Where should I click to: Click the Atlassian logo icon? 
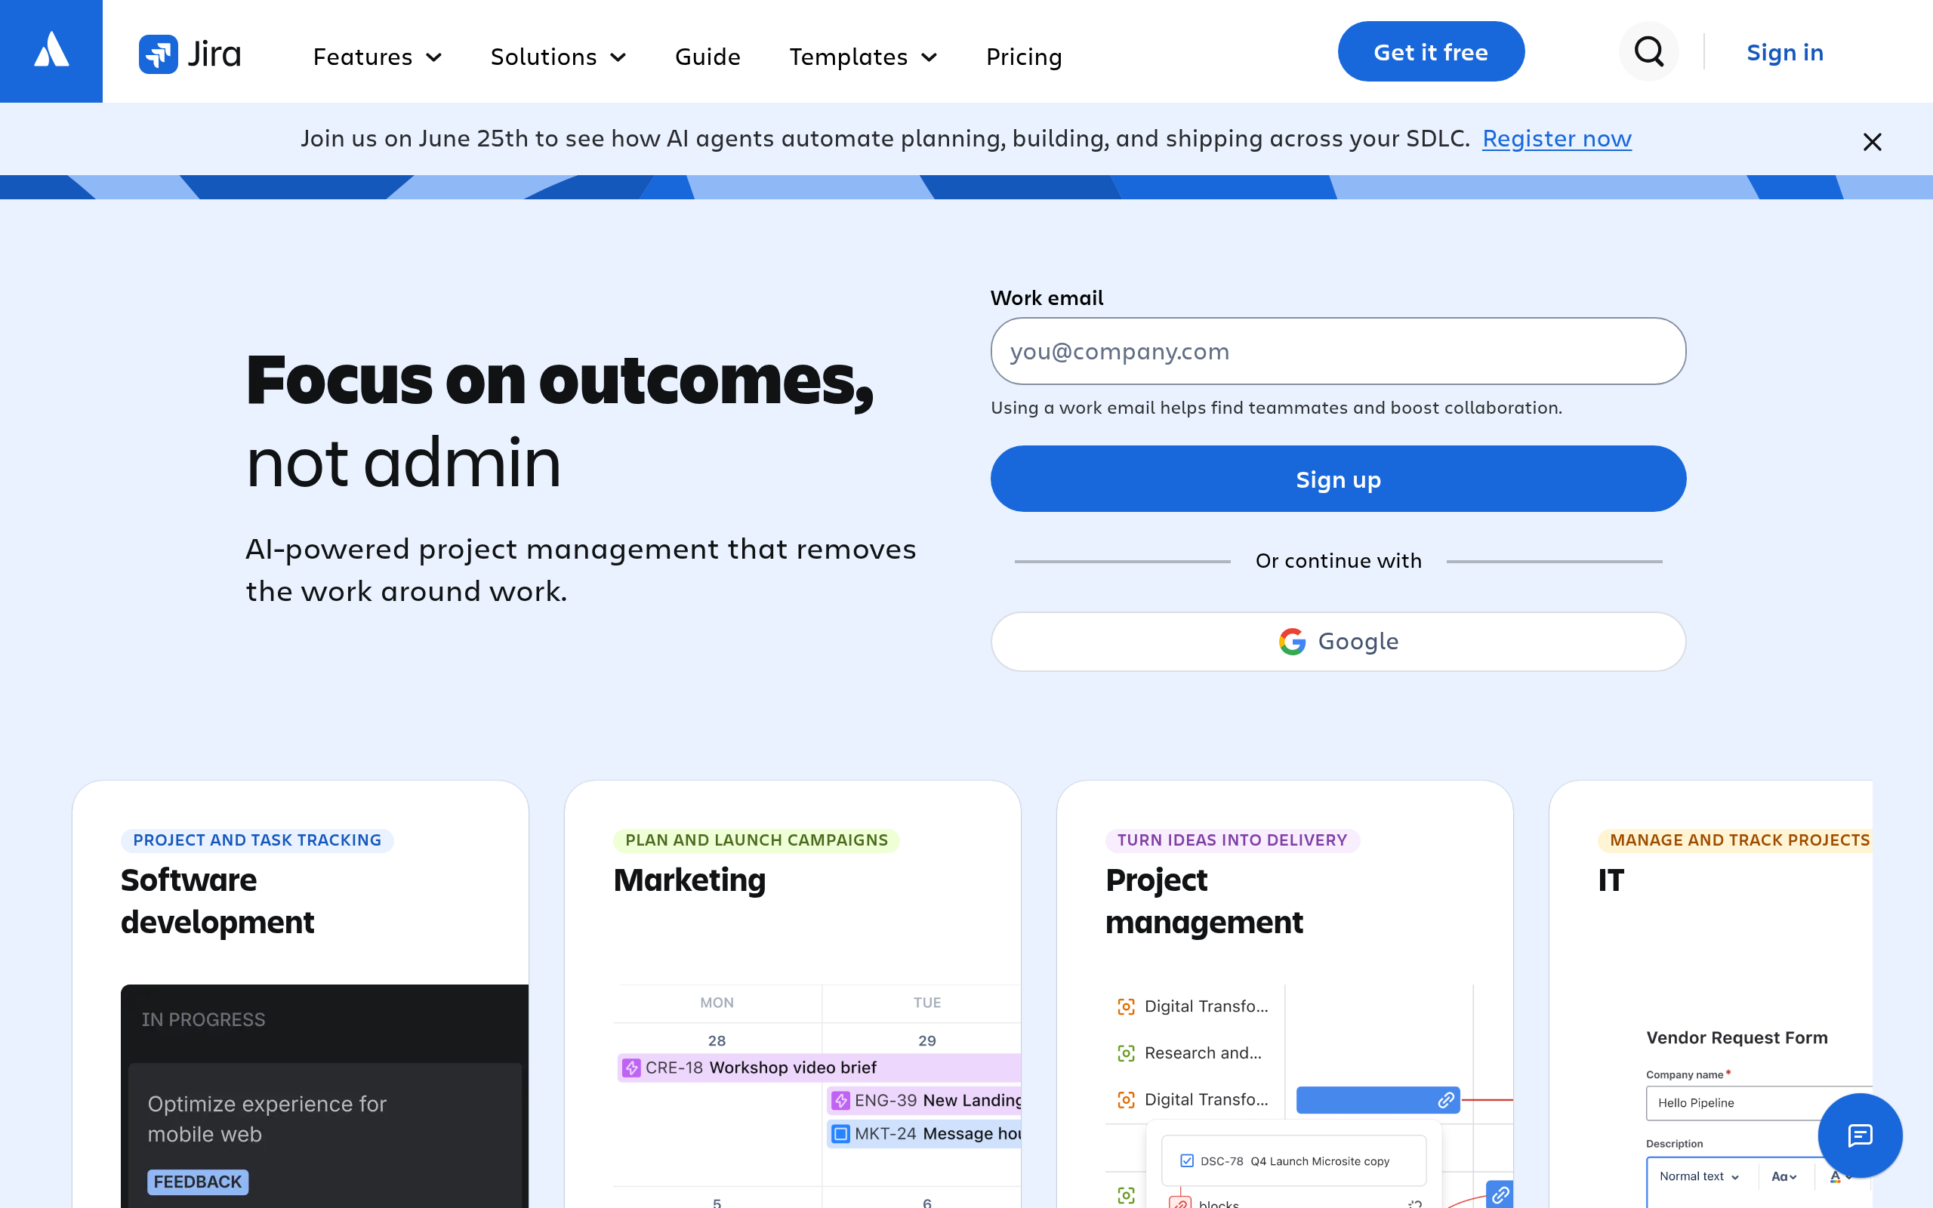[x=51, y=51]
